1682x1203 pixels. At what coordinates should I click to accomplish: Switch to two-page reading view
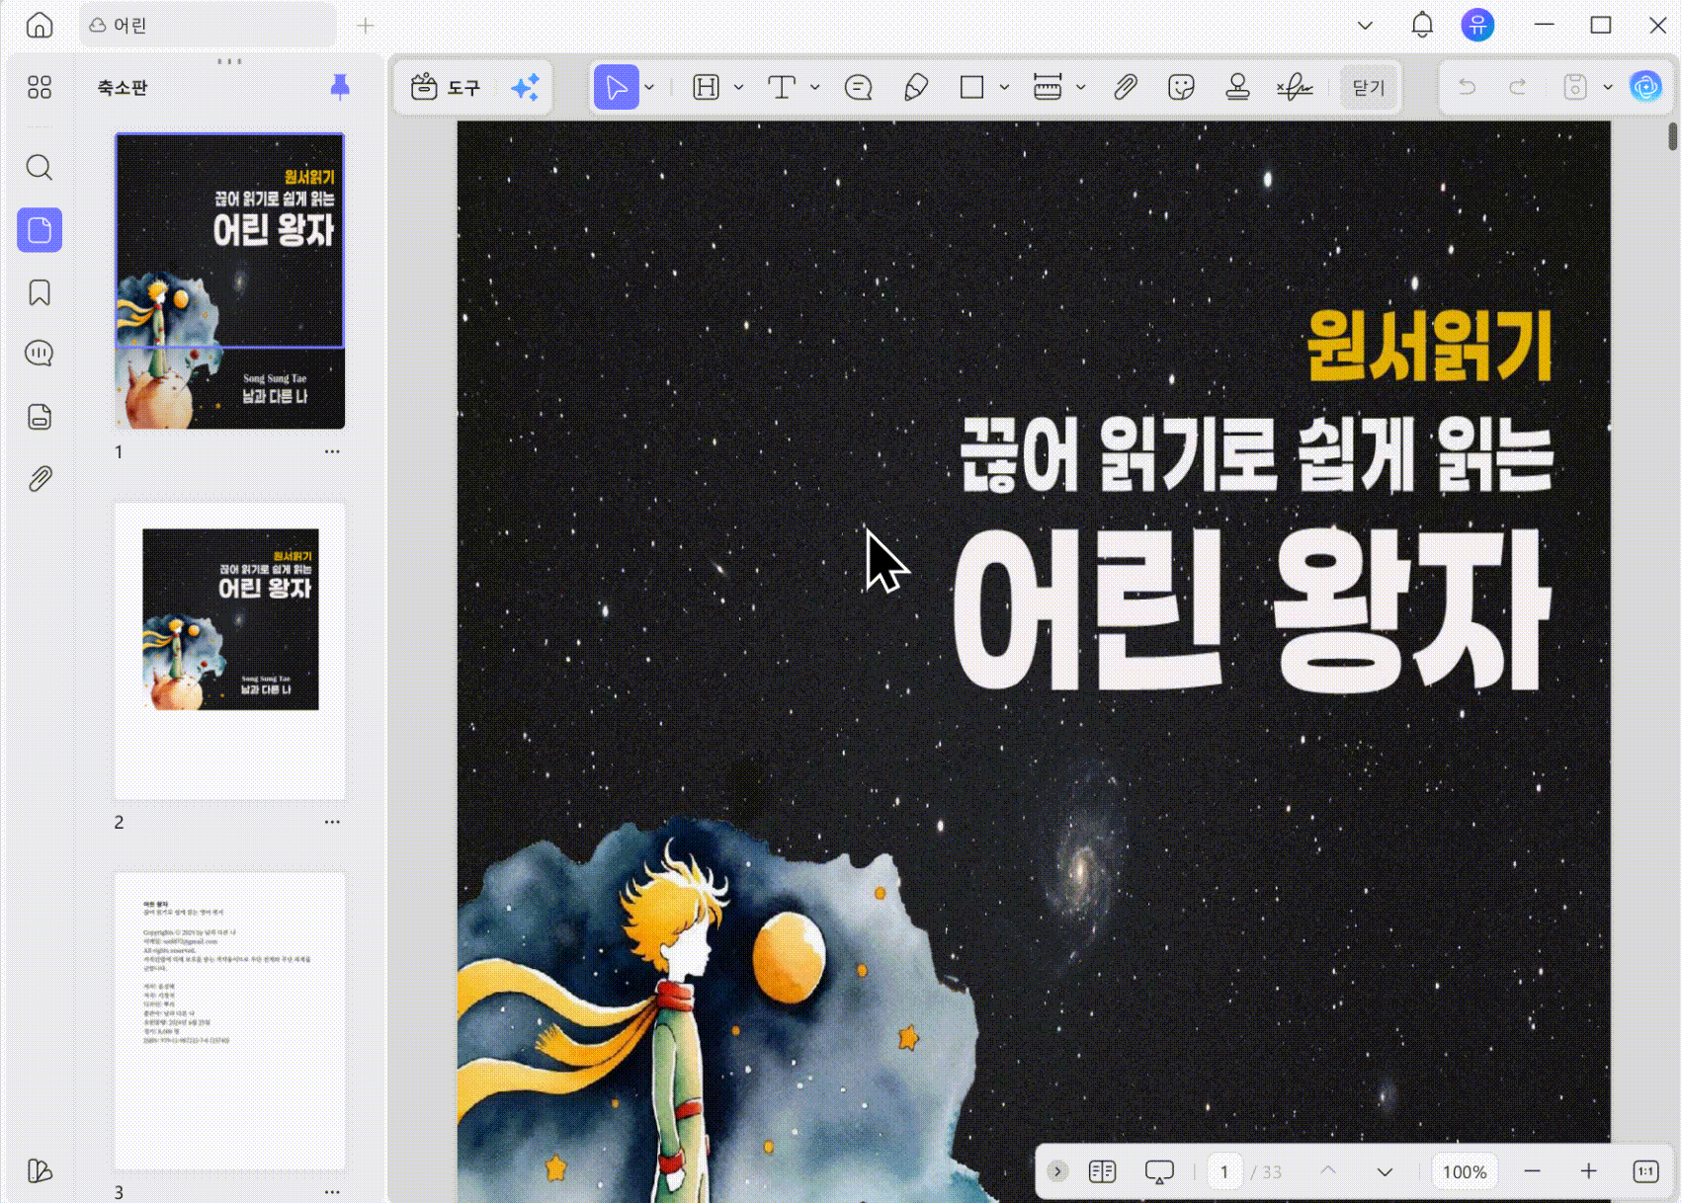1102,1171
